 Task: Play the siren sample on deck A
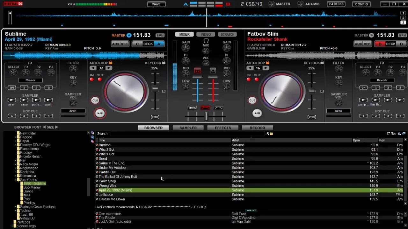(12, 100)
